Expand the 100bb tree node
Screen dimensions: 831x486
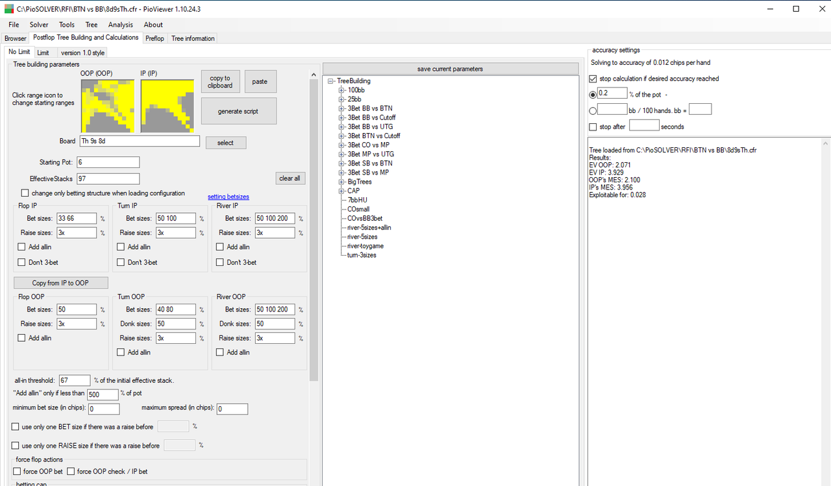pos(341,90)
